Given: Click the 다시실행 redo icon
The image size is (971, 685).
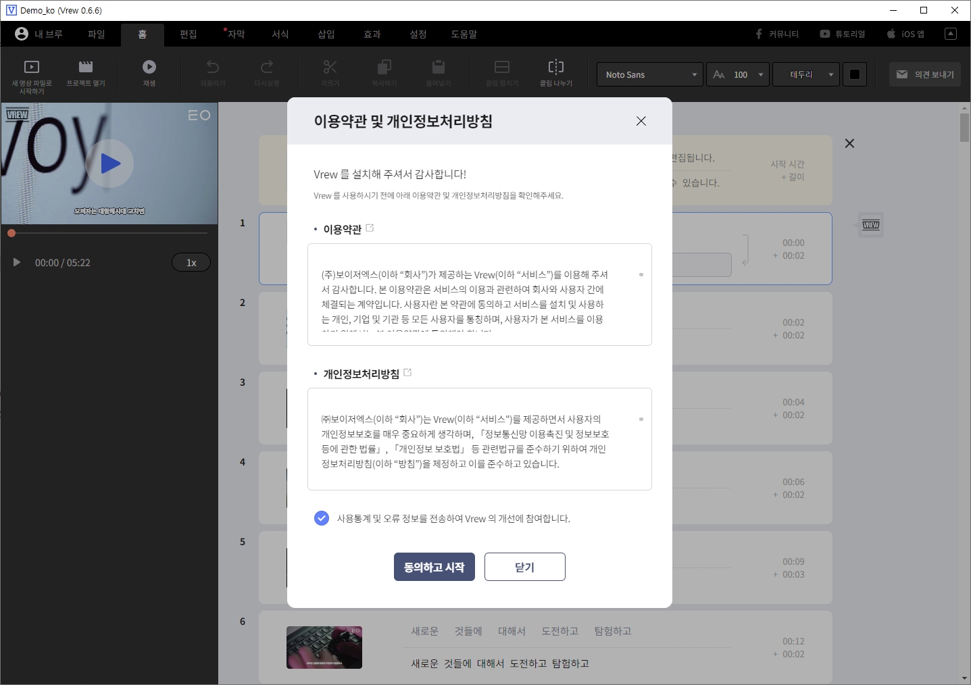Looking at the screenshot, I should click(x=267, y=67).
